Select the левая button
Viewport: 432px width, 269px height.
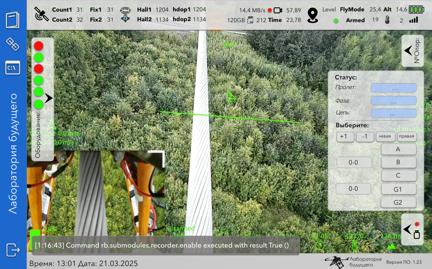(x=385, y=136)
